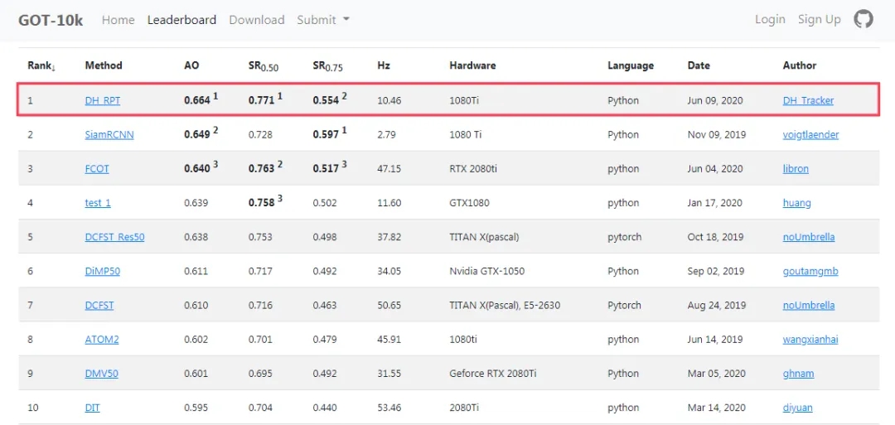Navigate to the Download page
The height and width of the screenshot is (425, 895).
[256, 20]
